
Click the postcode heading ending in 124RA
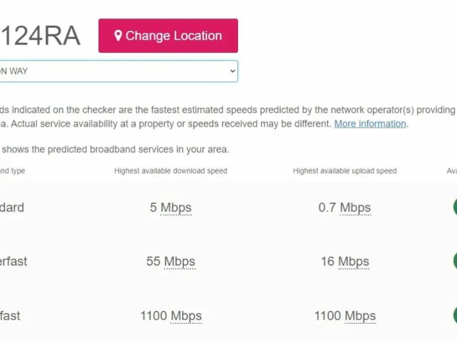click(x=39, y=36)
